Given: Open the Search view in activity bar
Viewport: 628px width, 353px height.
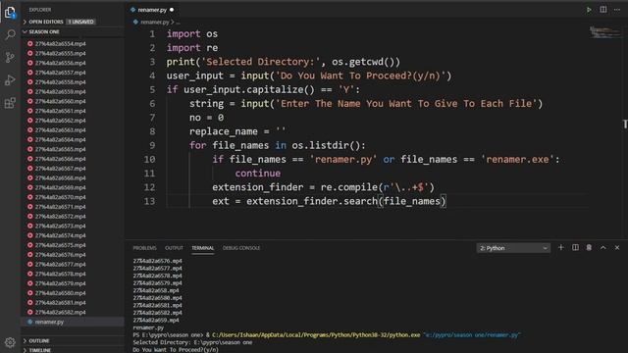Looking at the screenshot, I should point(10,35).
